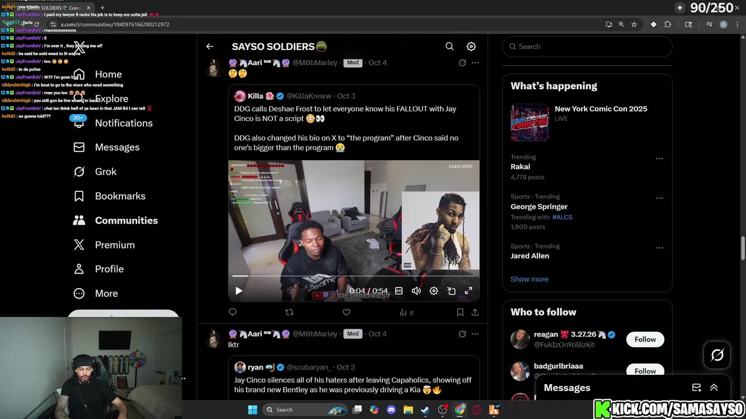The image size is (746, 419).
Task: Compose new message in Messages drawer
Action: pos(696,388)
